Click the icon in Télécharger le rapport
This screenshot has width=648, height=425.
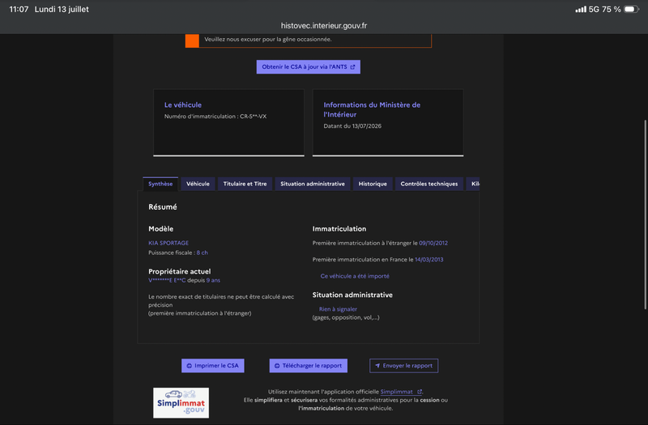pyautogui.click(x=277, y=366)
